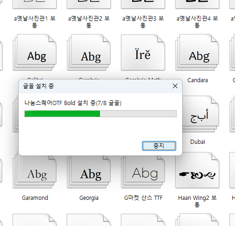235x226 pixels.
Task: Close the 글꼴 설치 중 dialog
Action: (175, 86)
